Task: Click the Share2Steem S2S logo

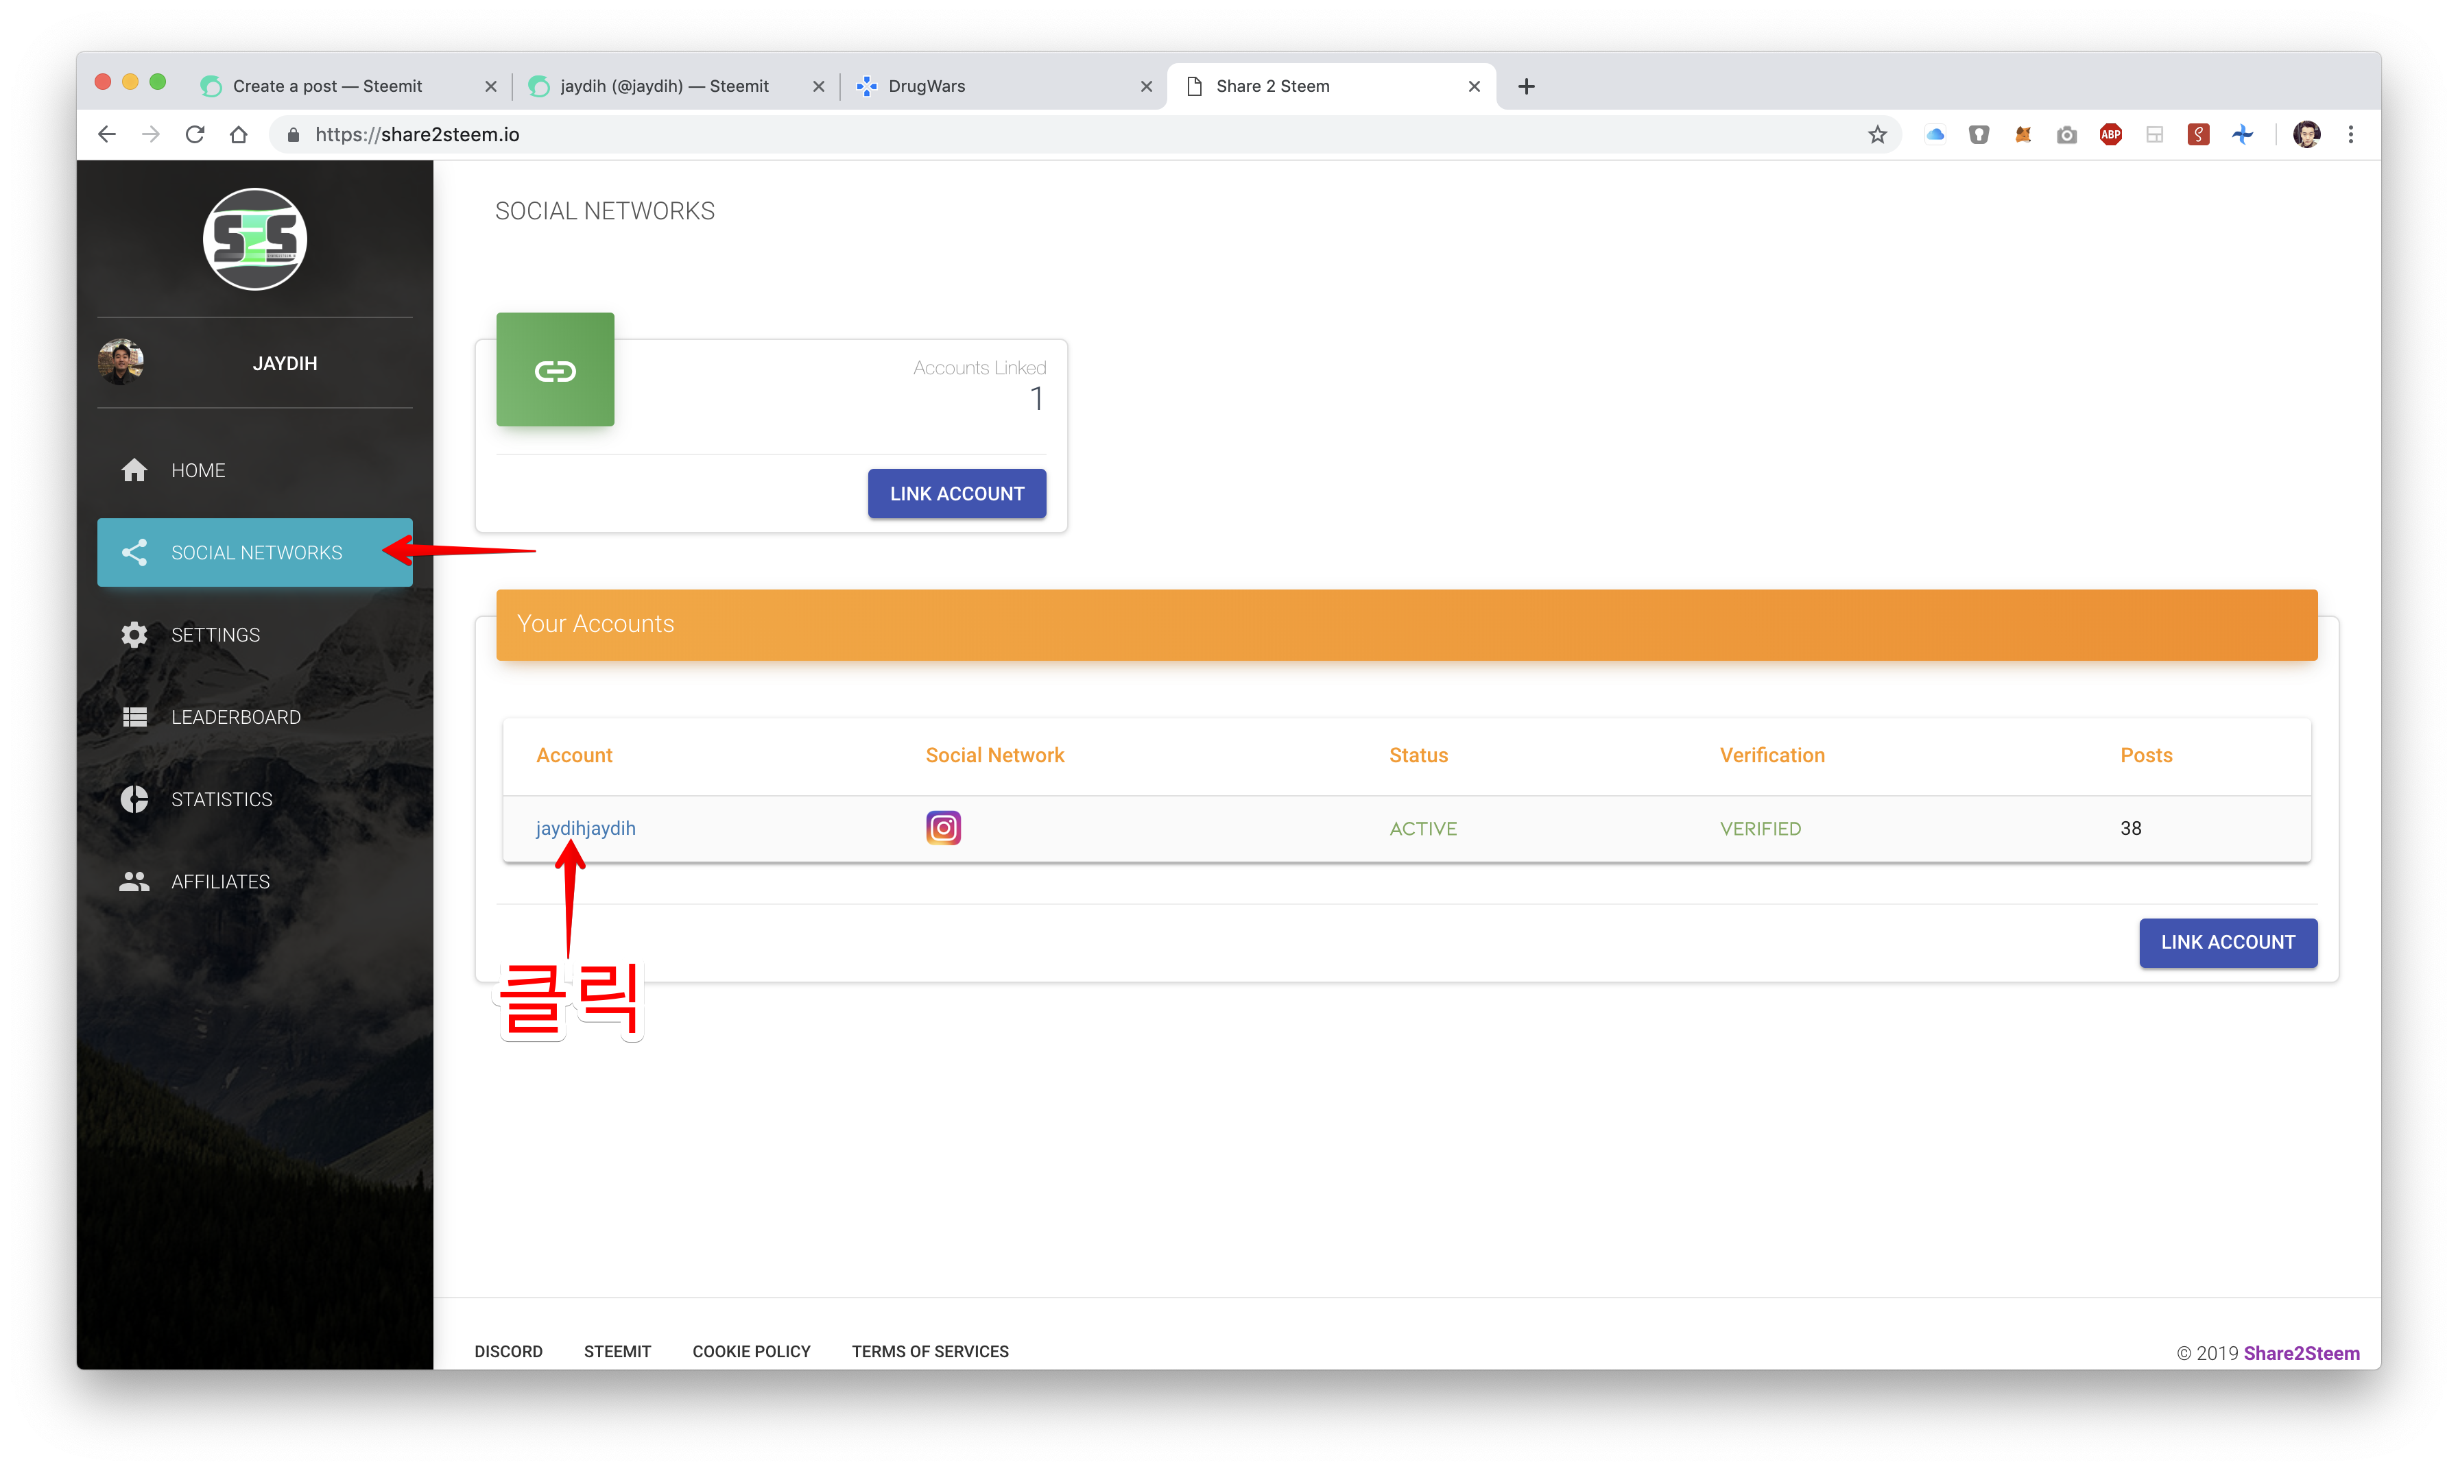Action: pos(255,239)
